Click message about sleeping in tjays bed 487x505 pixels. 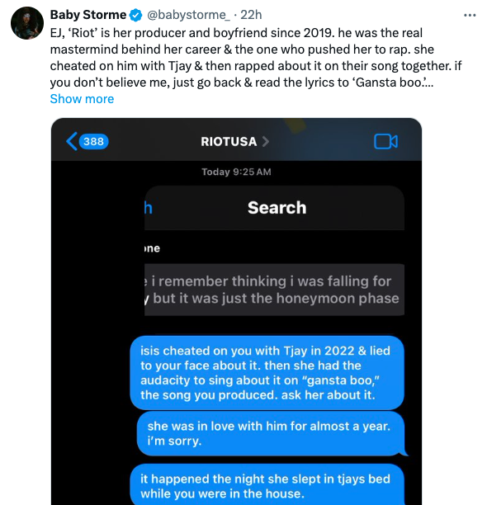coord(267,484)
